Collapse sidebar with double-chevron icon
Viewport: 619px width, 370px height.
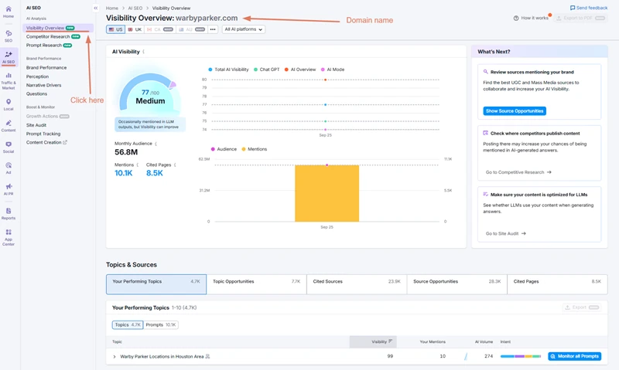click(95, 8)
